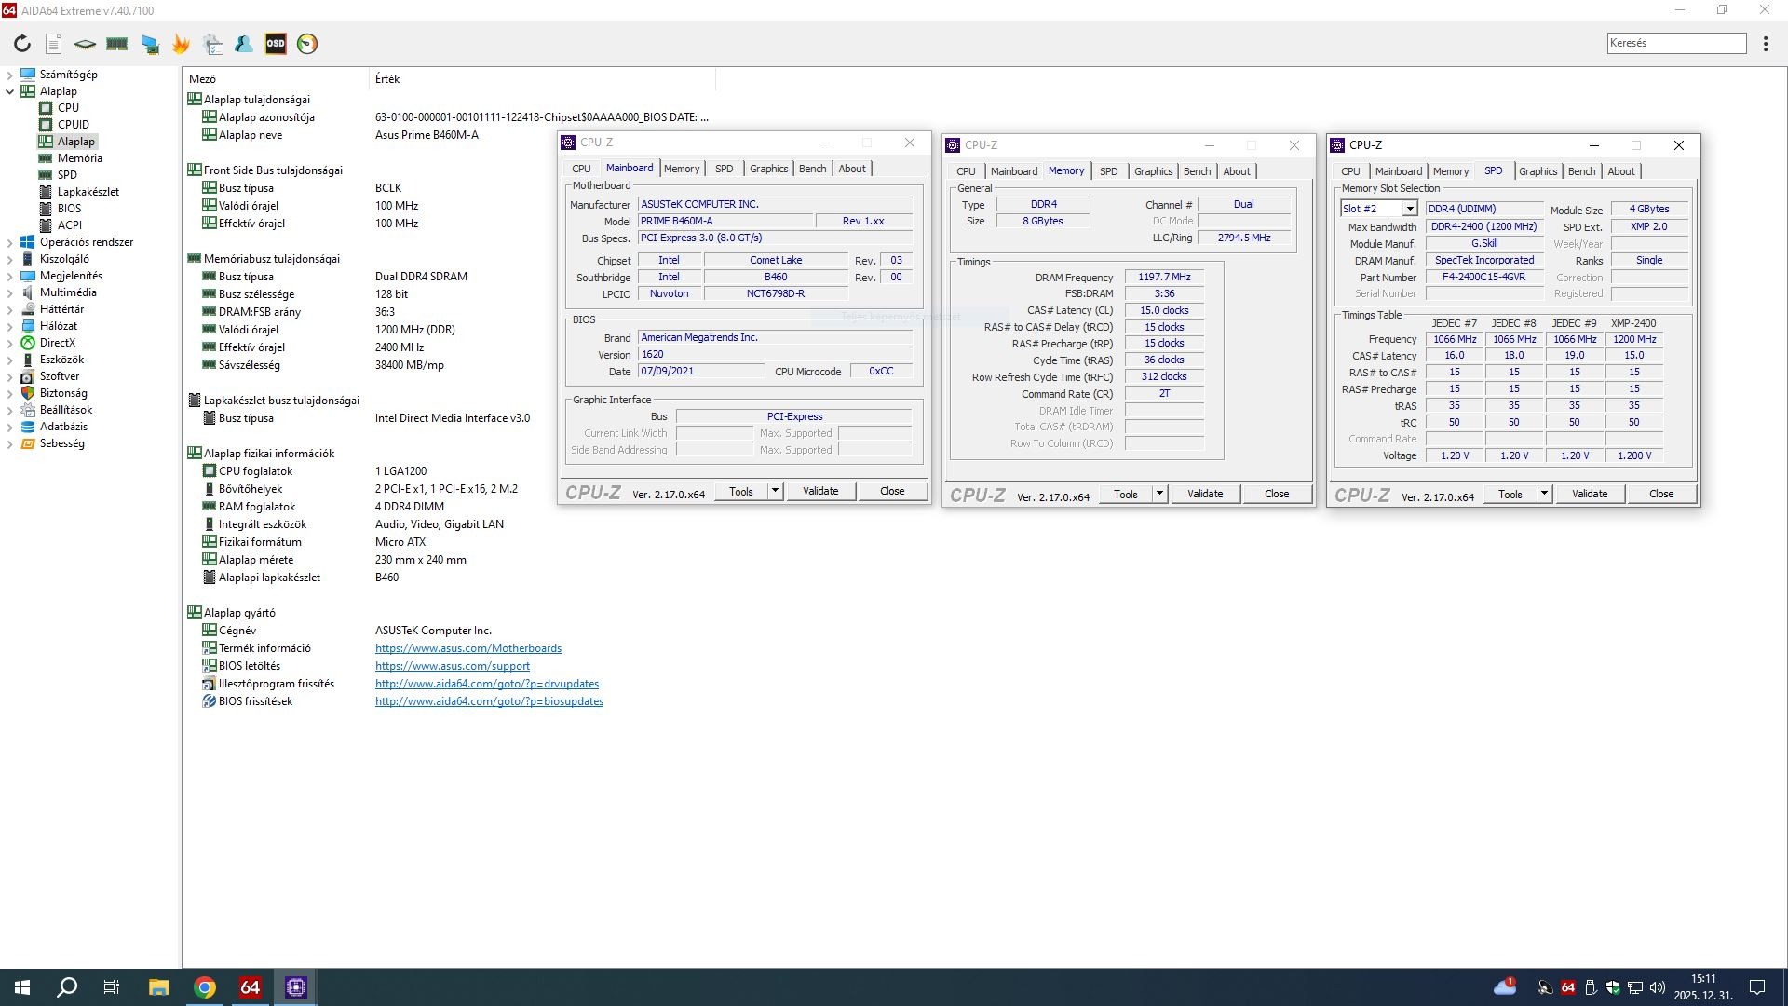Click the Keresés search input field

point(1676,43)
